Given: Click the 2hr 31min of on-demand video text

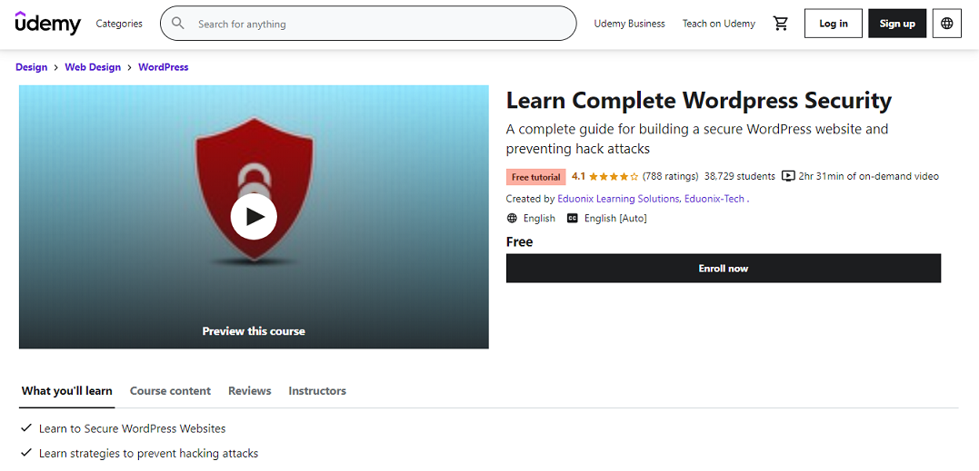Looking at the screenshot, I should coord(868,176).
